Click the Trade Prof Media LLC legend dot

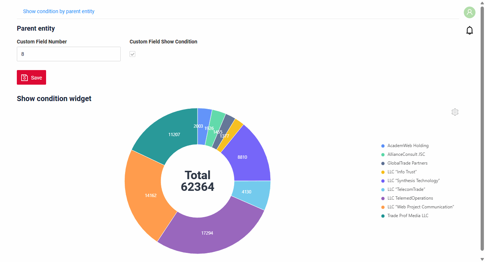pyautogui.click(x=383, y=216)
